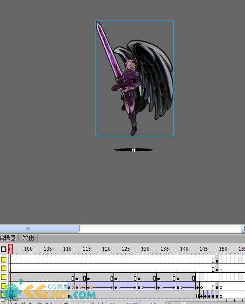
Task: Select the red playhead marker
Action: tap(10, 249)
